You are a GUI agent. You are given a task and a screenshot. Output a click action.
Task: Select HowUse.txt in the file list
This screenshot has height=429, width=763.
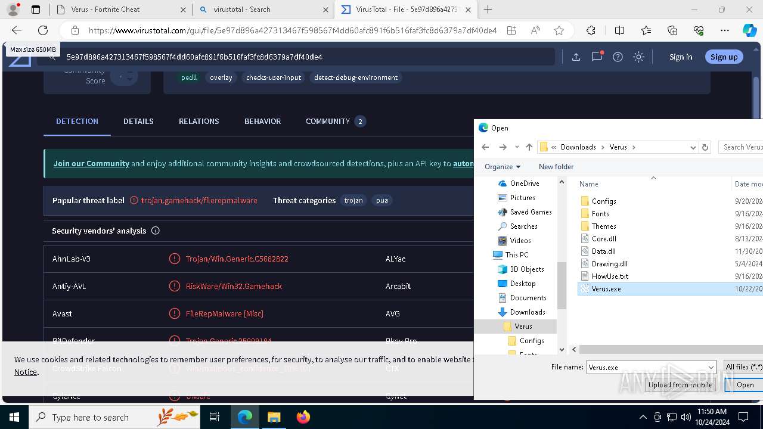(610, 276)
